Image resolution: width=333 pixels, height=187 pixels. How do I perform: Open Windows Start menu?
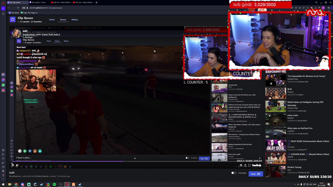(x=3, y=184)
